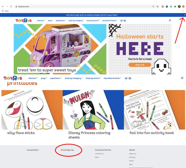
Task: Expand the top 'discover' dropdown menu
Action: click(x=41, y=20)
